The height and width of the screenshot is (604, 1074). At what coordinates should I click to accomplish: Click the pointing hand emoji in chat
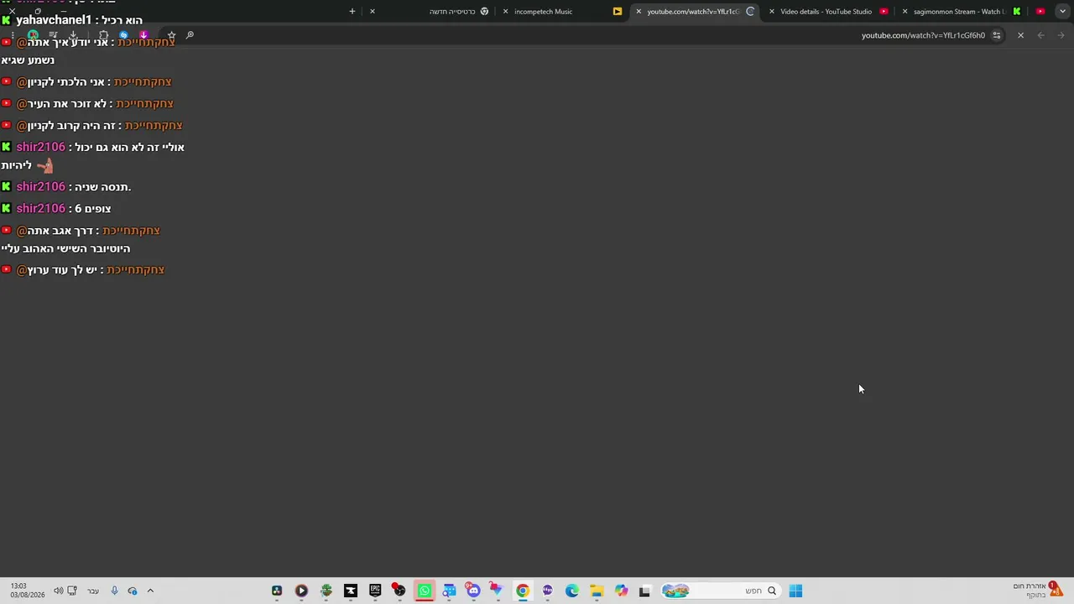point(45,166)
